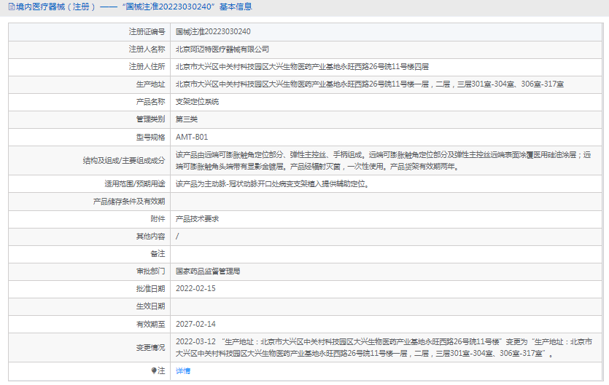Screen dimensions: 609x385
Task: Click the document icon beside the page title
Action: (12, 7)
